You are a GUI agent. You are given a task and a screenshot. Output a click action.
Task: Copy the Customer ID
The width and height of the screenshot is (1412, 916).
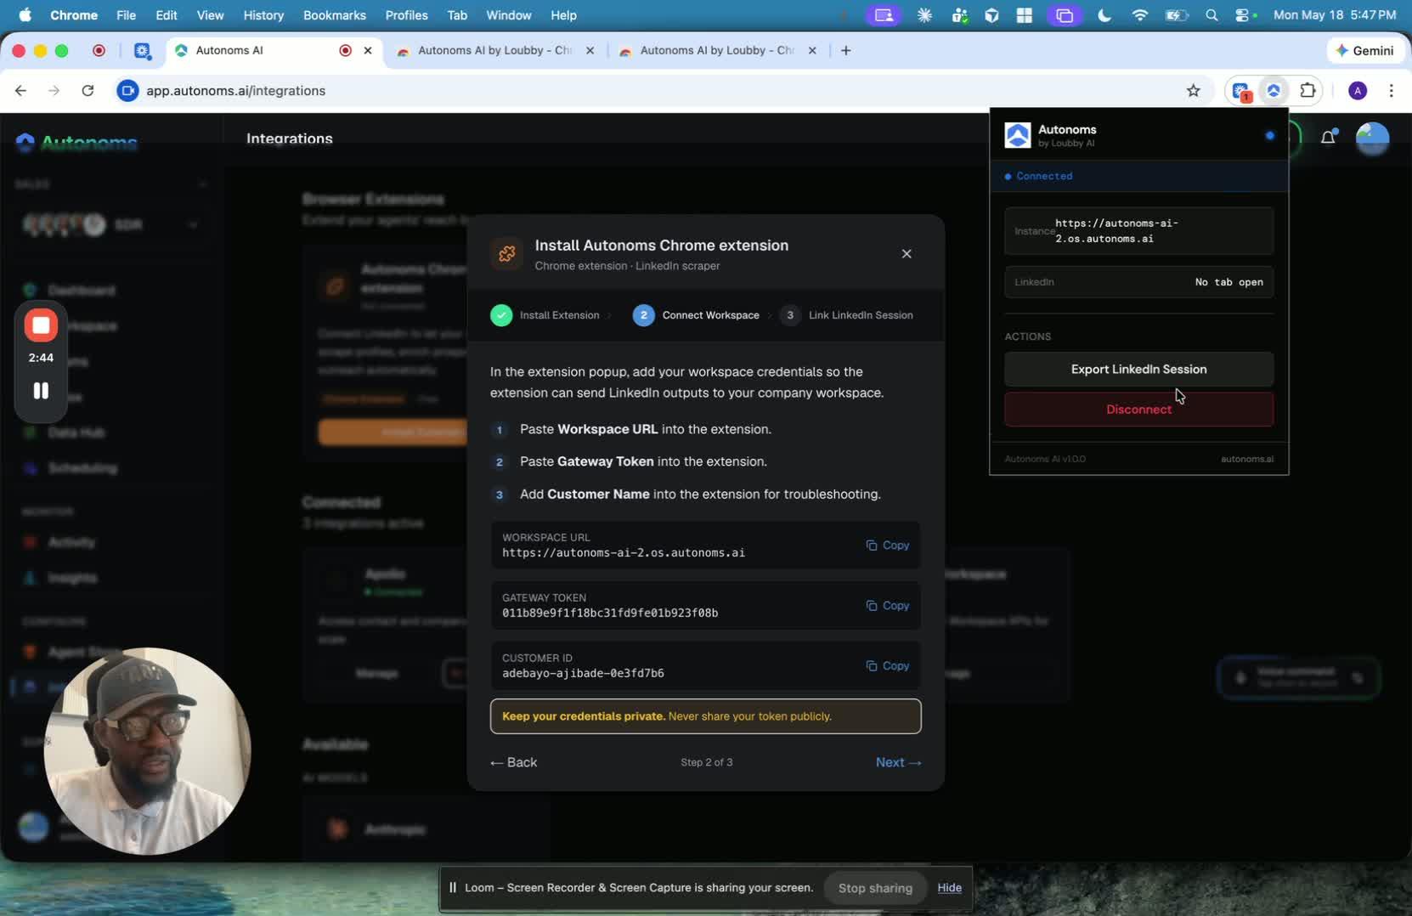[888, 666]
